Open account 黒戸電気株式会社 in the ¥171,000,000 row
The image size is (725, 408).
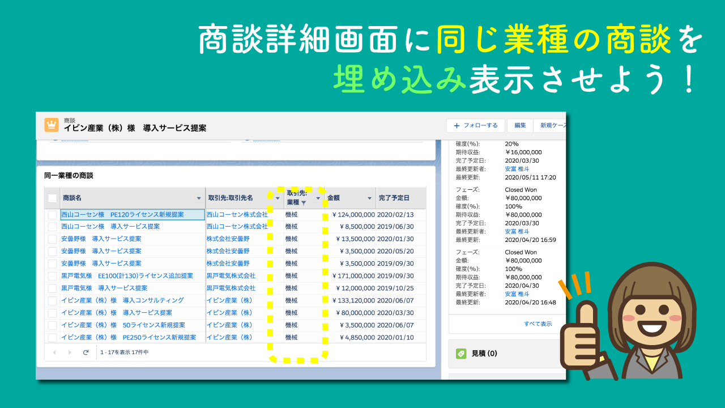(x=231, y=276)
